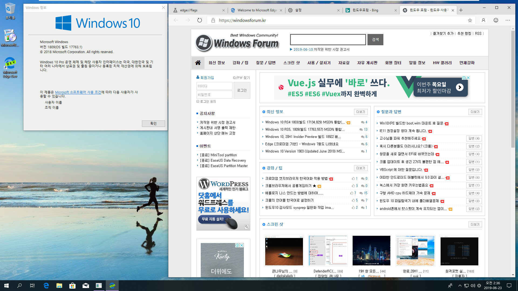Click the Edge address bar URL

(243, 20)
